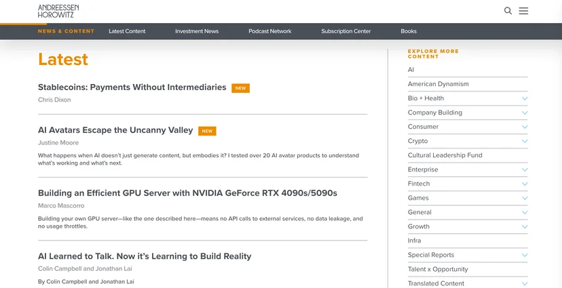The image size is (562, 288).
Task: Expand the Bio + Health chevron
Action: [x=525, y=98]
